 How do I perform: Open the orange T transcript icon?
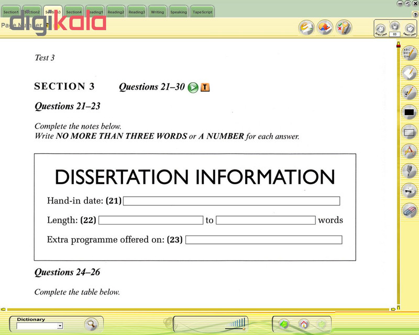coord(205,87)
